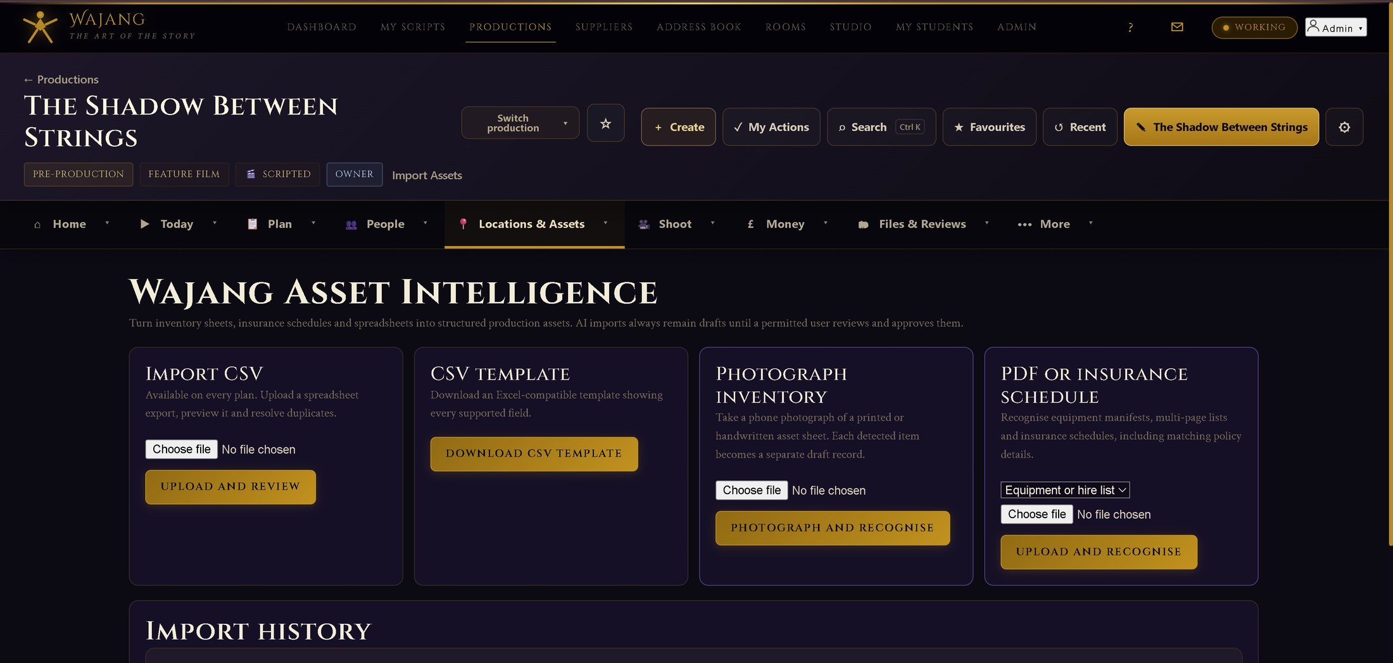The height and width of the screenshot is (663, 1393).
Task: Open Rooms in the top navigation
Action: click(x=786, y=27)
